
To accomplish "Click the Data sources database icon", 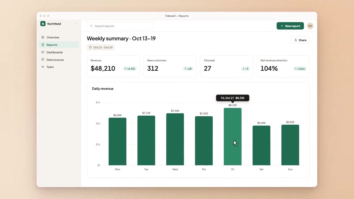I will 43,59.
